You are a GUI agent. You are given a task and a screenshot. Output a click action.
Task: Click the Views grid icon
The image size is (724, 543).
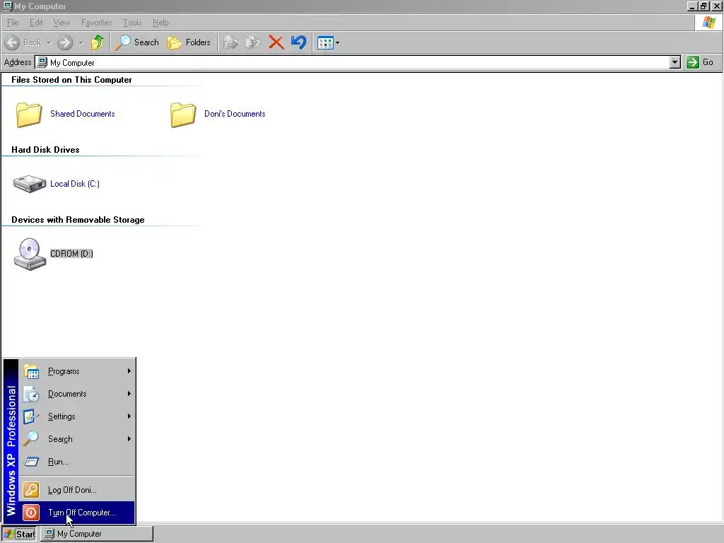pos(325,43)
